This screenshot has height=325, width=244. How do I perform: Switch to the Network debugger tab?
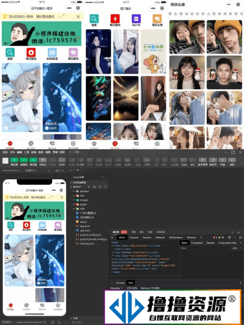(160, 237)
